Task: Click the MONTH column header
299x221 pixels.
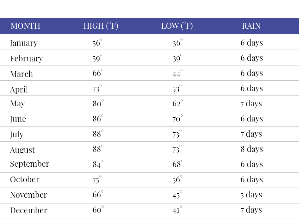Action: 25,26
